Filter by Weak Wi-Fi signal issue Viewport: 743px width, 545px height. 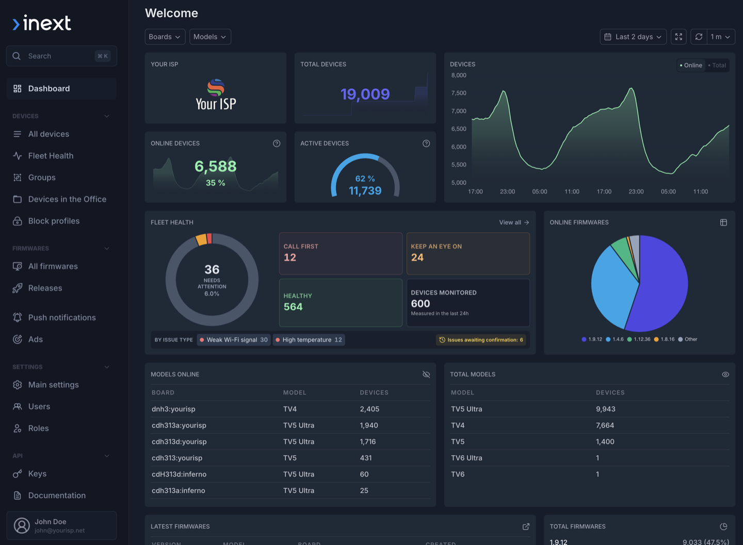pyautogui.click(x=234, y=340)
